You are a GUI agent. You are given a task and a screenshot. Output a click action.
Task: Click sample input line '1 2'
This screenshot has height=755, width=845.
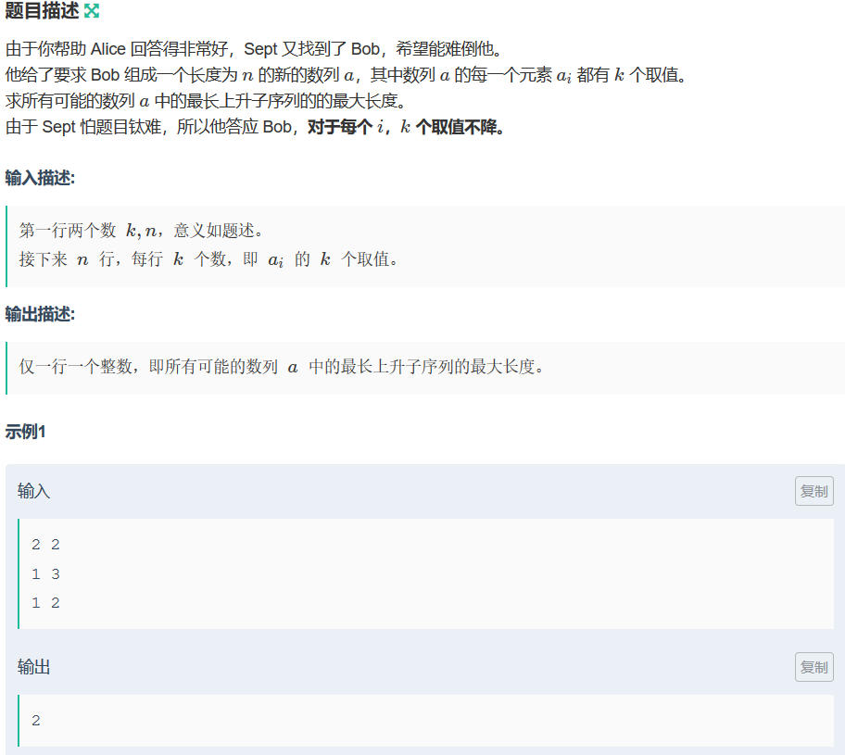pos(45,603)
